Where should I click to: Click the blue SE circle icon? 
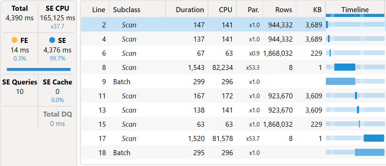click(x=52, y=40)
